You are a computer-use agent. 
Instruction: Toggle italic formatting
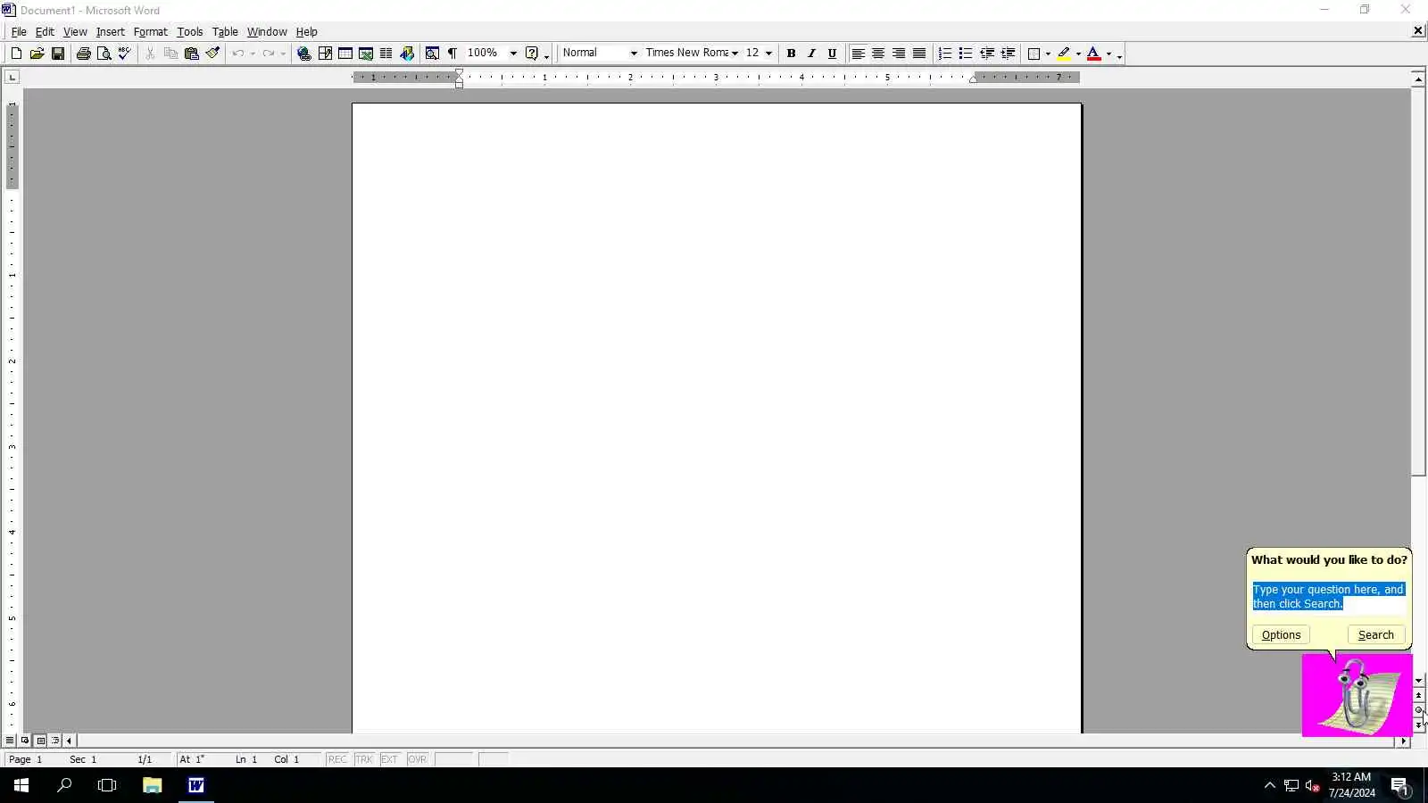(811, 54)
